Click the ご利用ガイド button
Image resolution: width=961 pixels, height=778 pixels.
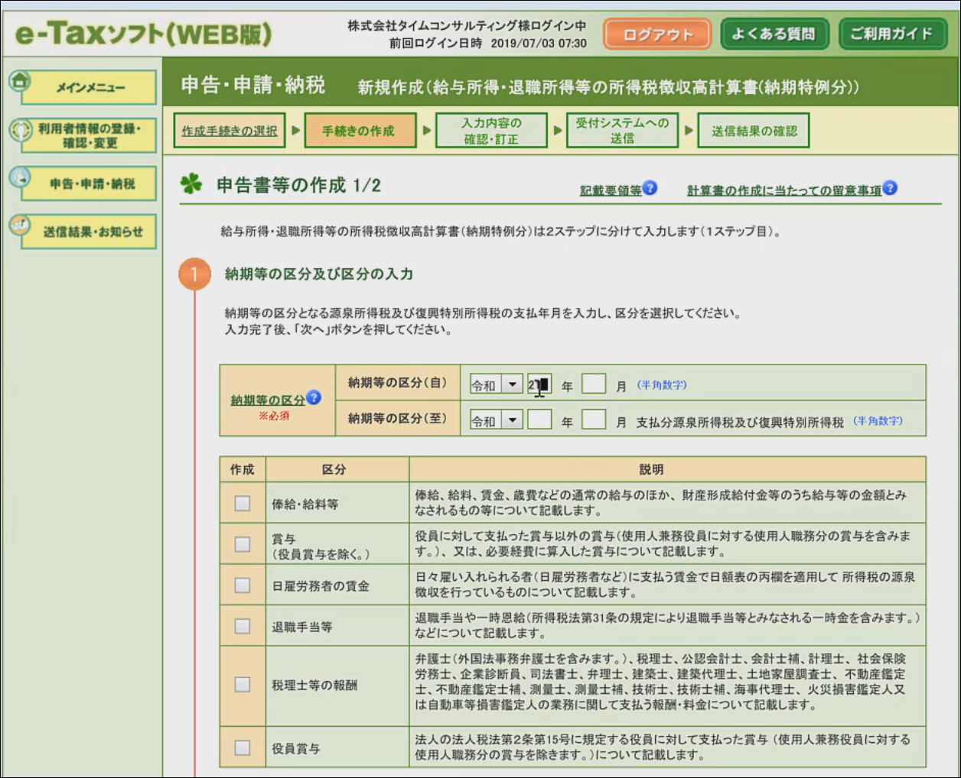tap(892, 34)
